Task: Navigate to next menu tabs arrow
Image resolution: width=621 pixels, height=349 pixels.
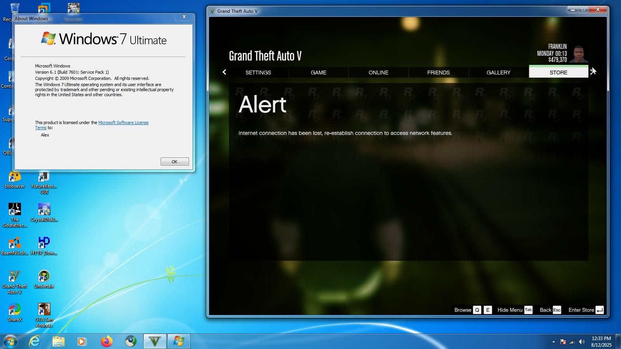Action: (592, 72)
